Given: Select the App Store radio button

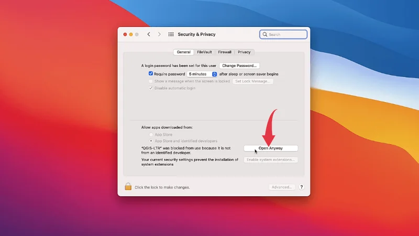Looking at the screenshot, I should coord(152,135).
